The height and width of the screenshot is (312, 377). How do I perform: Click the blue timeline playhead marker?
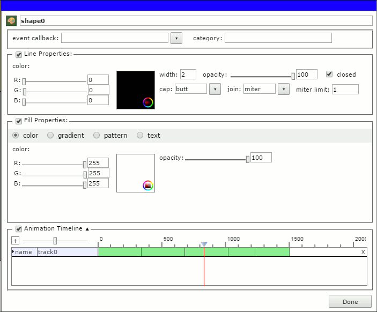(204, 244)
